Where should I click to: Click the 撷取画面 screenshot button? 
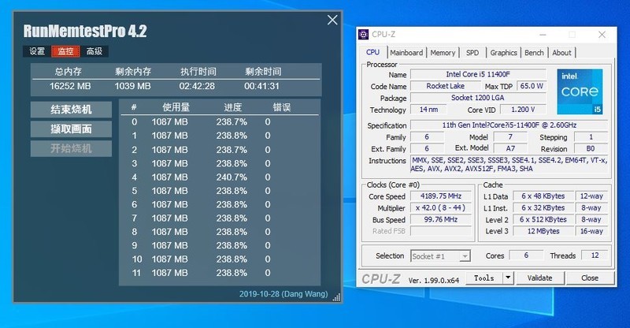click(71, 129)
